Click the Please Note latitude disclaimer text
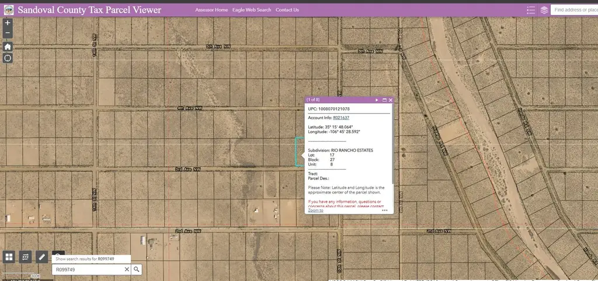Screen dimensions: 598x281 tap(346, 190)
